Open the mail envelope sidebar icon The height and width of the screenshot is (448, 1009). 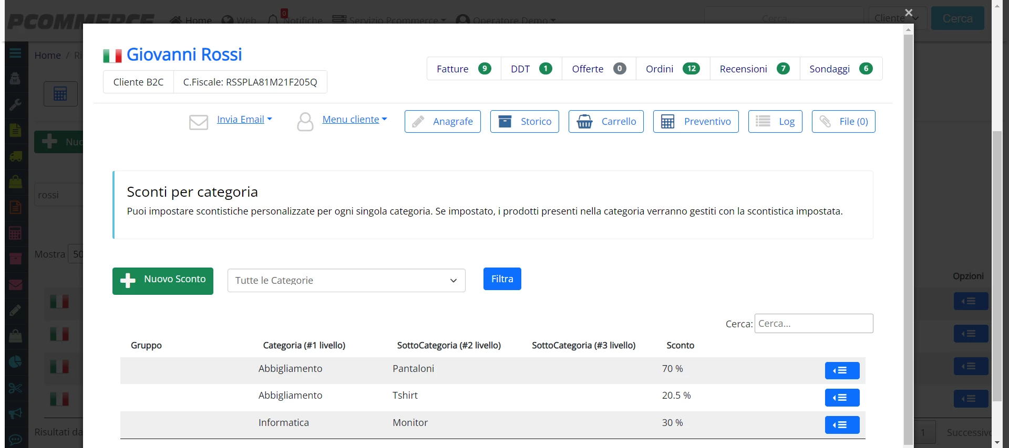click(15, 285)
